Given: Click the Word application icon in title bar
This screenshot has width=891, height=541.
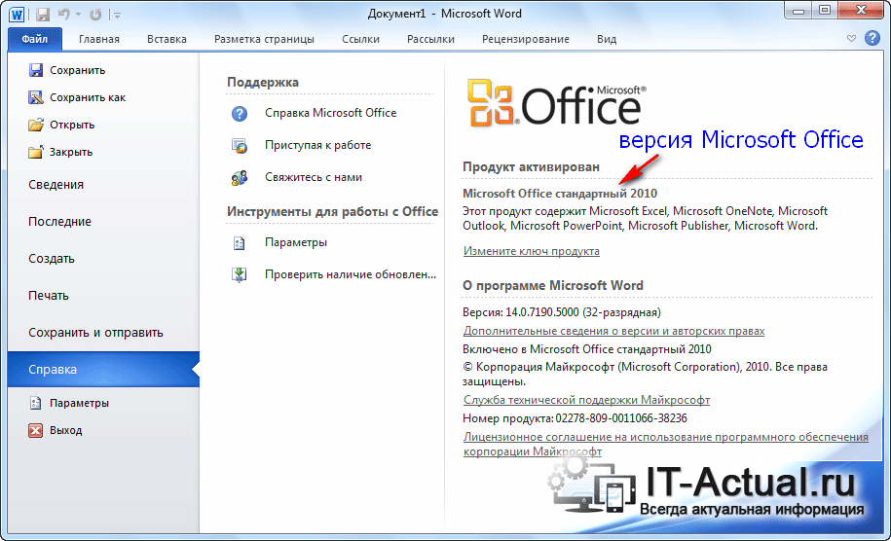Looking at the screenshot, I should tap(17, 15).
